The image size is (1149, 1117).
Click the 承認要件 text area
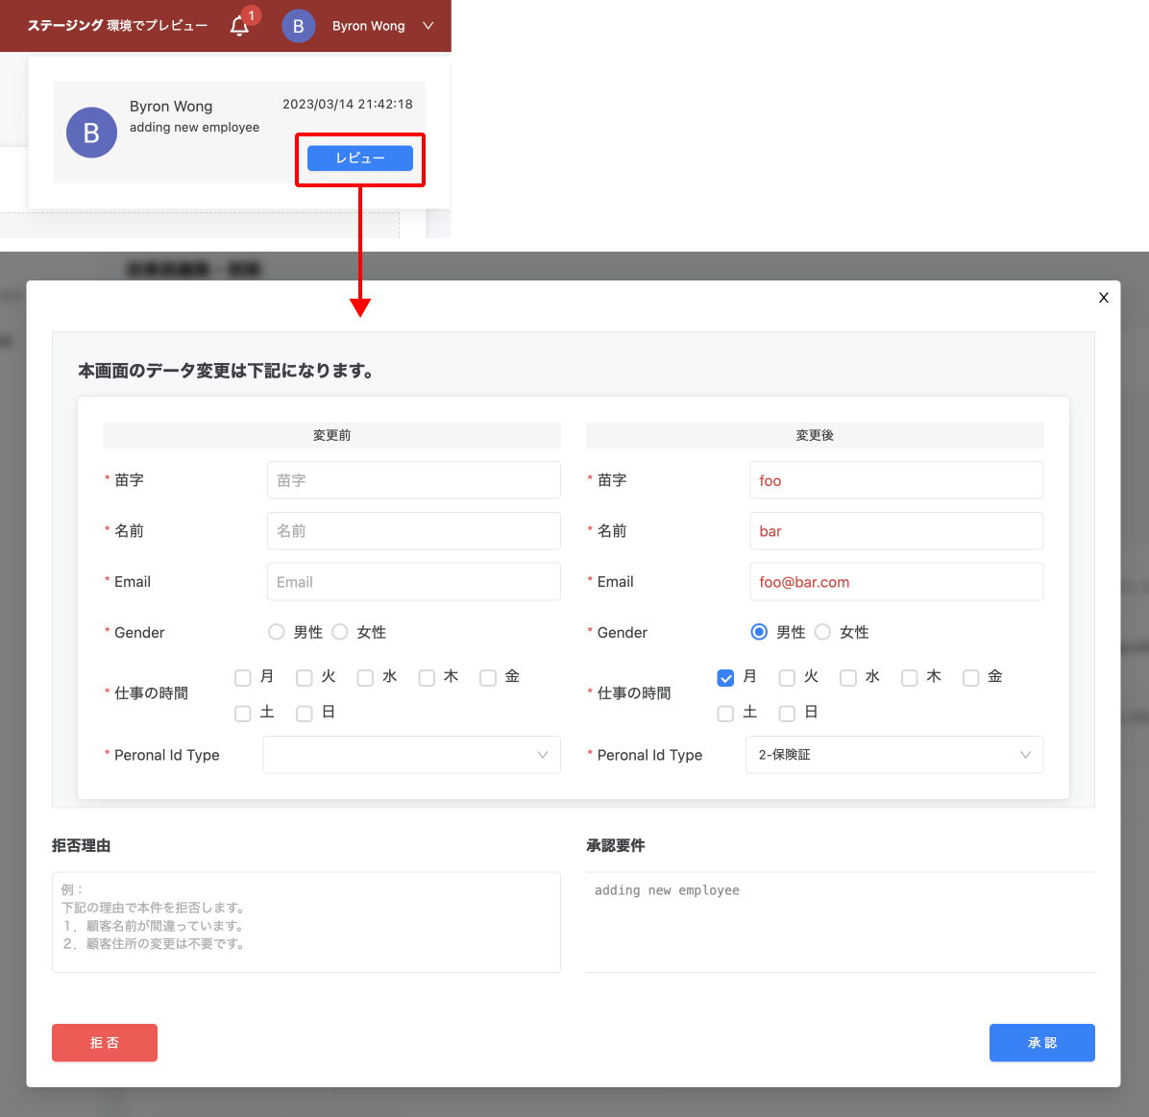[840, 922]
